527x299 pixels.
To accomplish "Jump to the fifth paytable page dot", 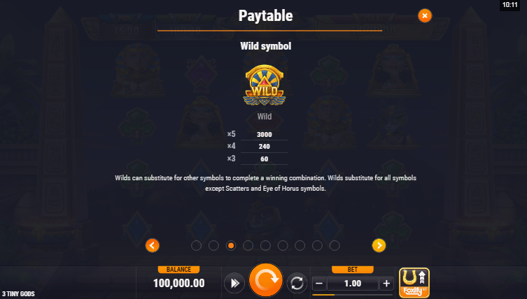I will pyautogui.click(x=265, y=246).
